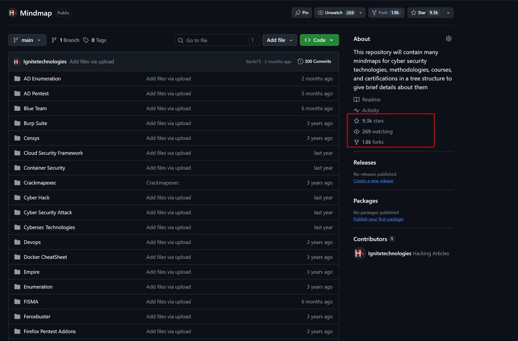The height and width of the screenshot is (341, 518).
Task: Click the Burp Suite folder icon
Action: coord(17,123)
